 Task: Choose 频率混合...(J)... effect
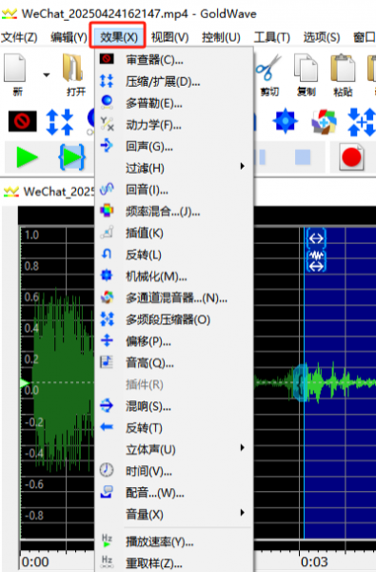[x=174, y=211]
